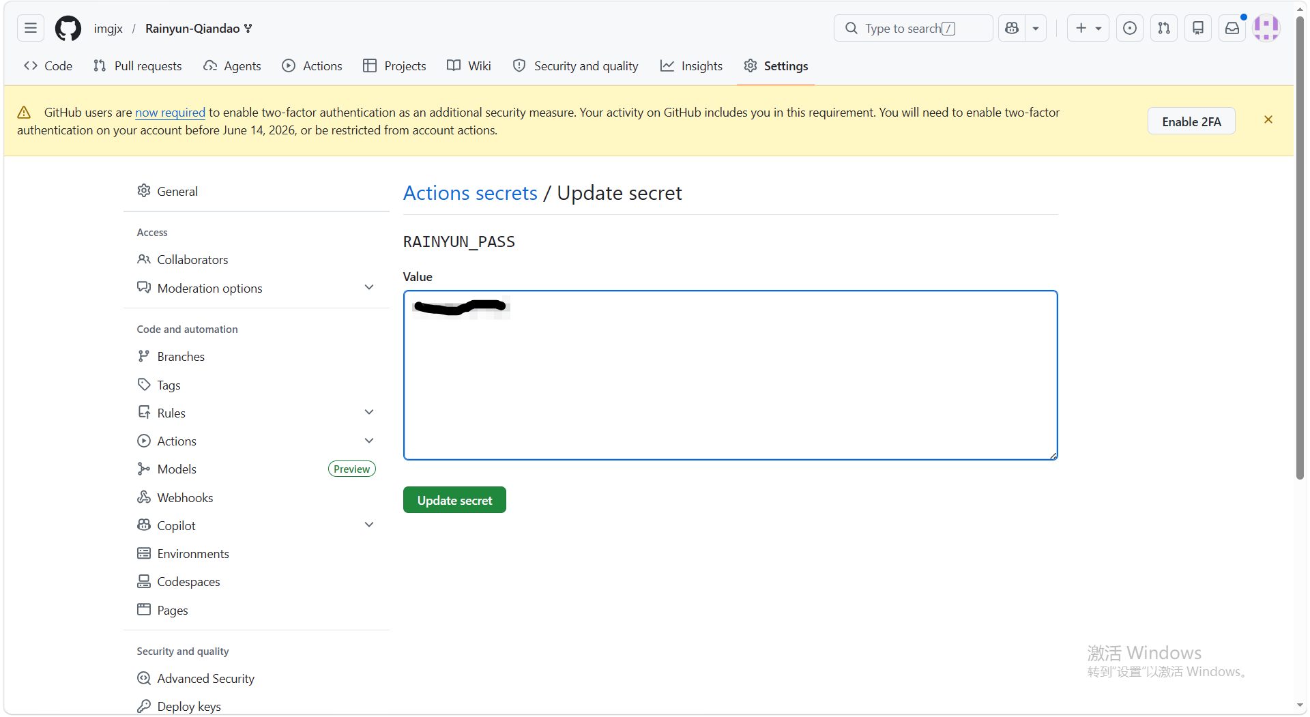Image resolution: width=1310 pixels, height=717 pixels.
Task: Click the Collaborators people icon
Action: pos(144,259)
